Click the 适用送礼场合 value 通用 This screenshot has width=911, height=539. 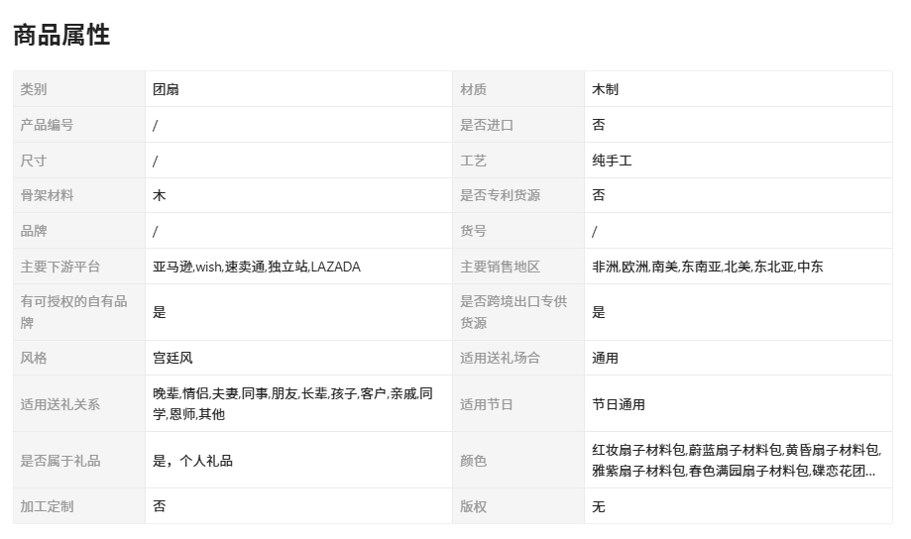coord(605,358)
